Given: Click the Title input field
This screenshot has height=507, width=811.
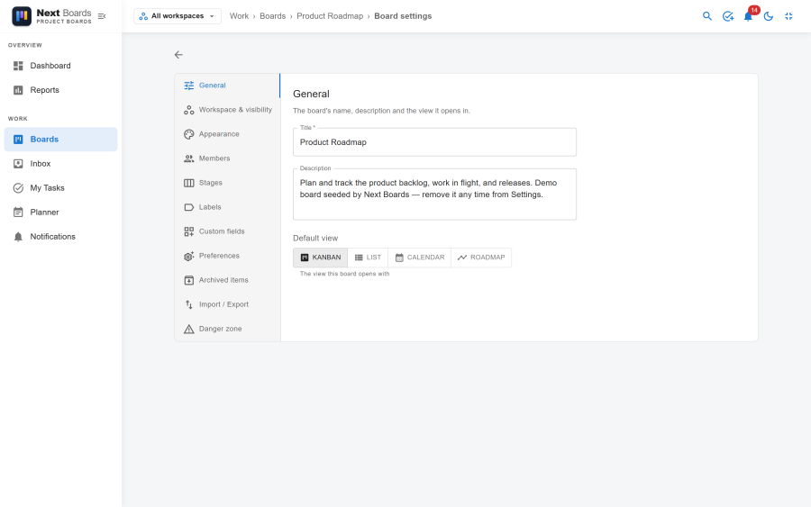Looking at the screenshot, I should click(x=434, y=142).
